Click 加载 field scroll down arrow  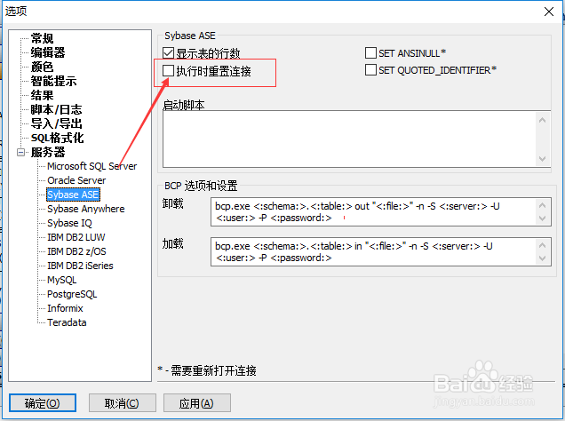point(543,258)
